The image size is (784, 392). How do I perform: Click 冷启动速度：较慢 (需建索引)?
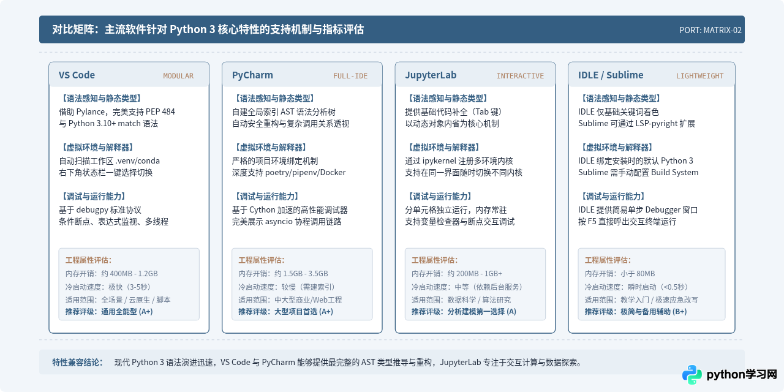pos(287,287)
